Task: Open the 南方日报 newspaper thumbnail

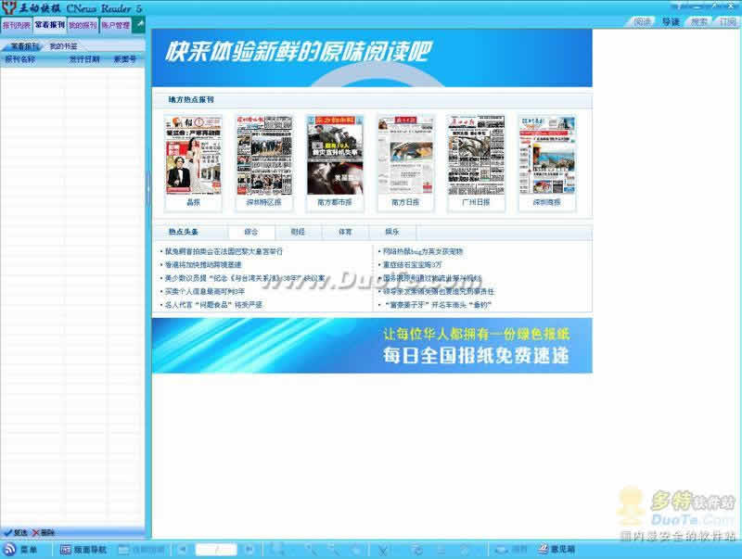Action: (x=405, y=155)
